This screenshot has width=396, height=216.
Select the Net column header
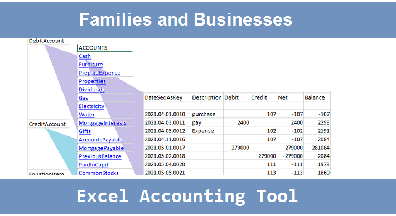tap(290, 97)
